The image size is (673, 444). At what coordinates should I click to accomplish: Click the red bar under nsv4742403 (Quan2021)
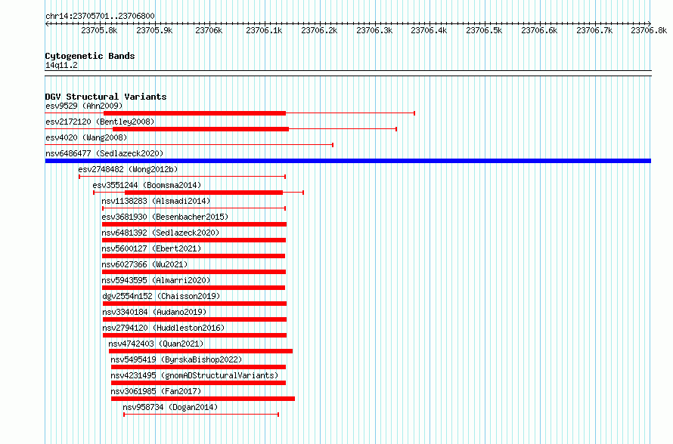coord(200,351)
